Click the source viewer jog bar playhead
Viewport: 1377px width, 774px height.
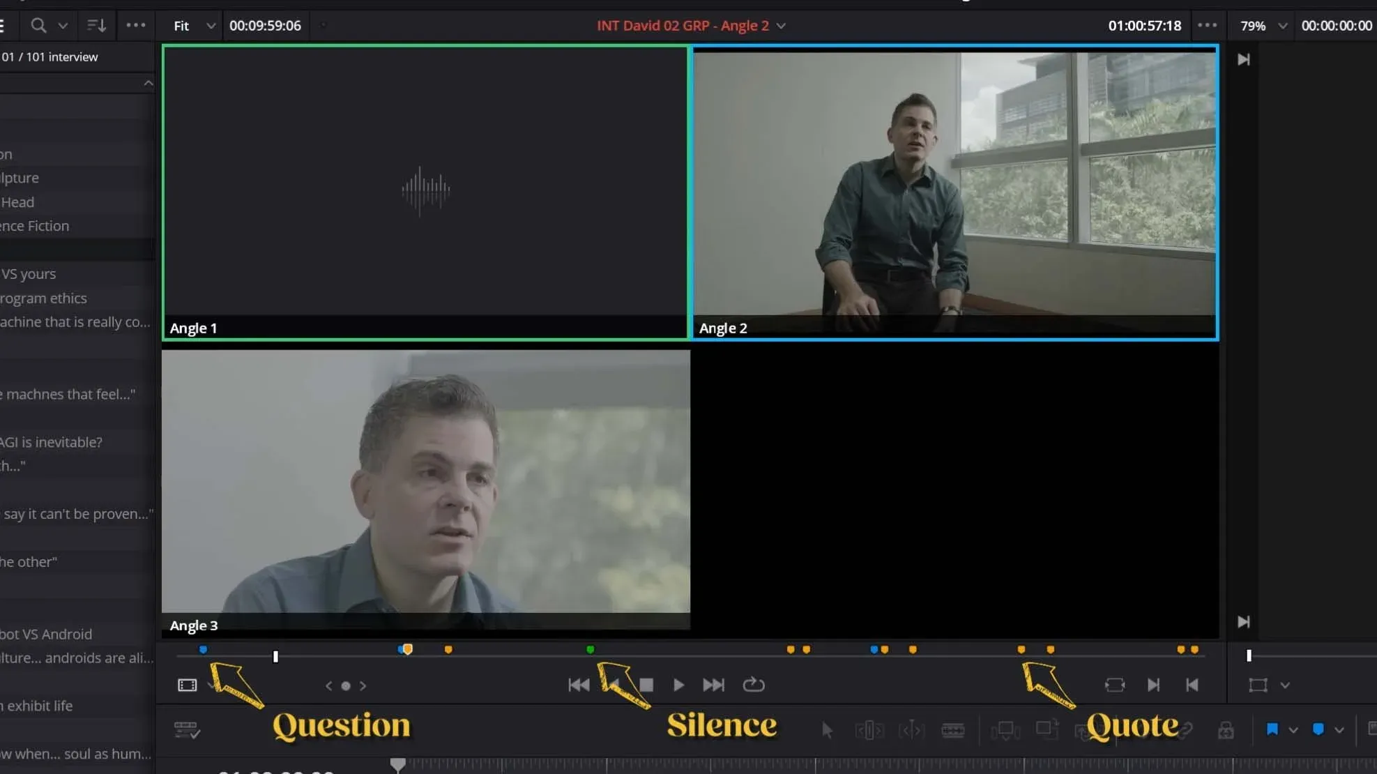point(275,656)
